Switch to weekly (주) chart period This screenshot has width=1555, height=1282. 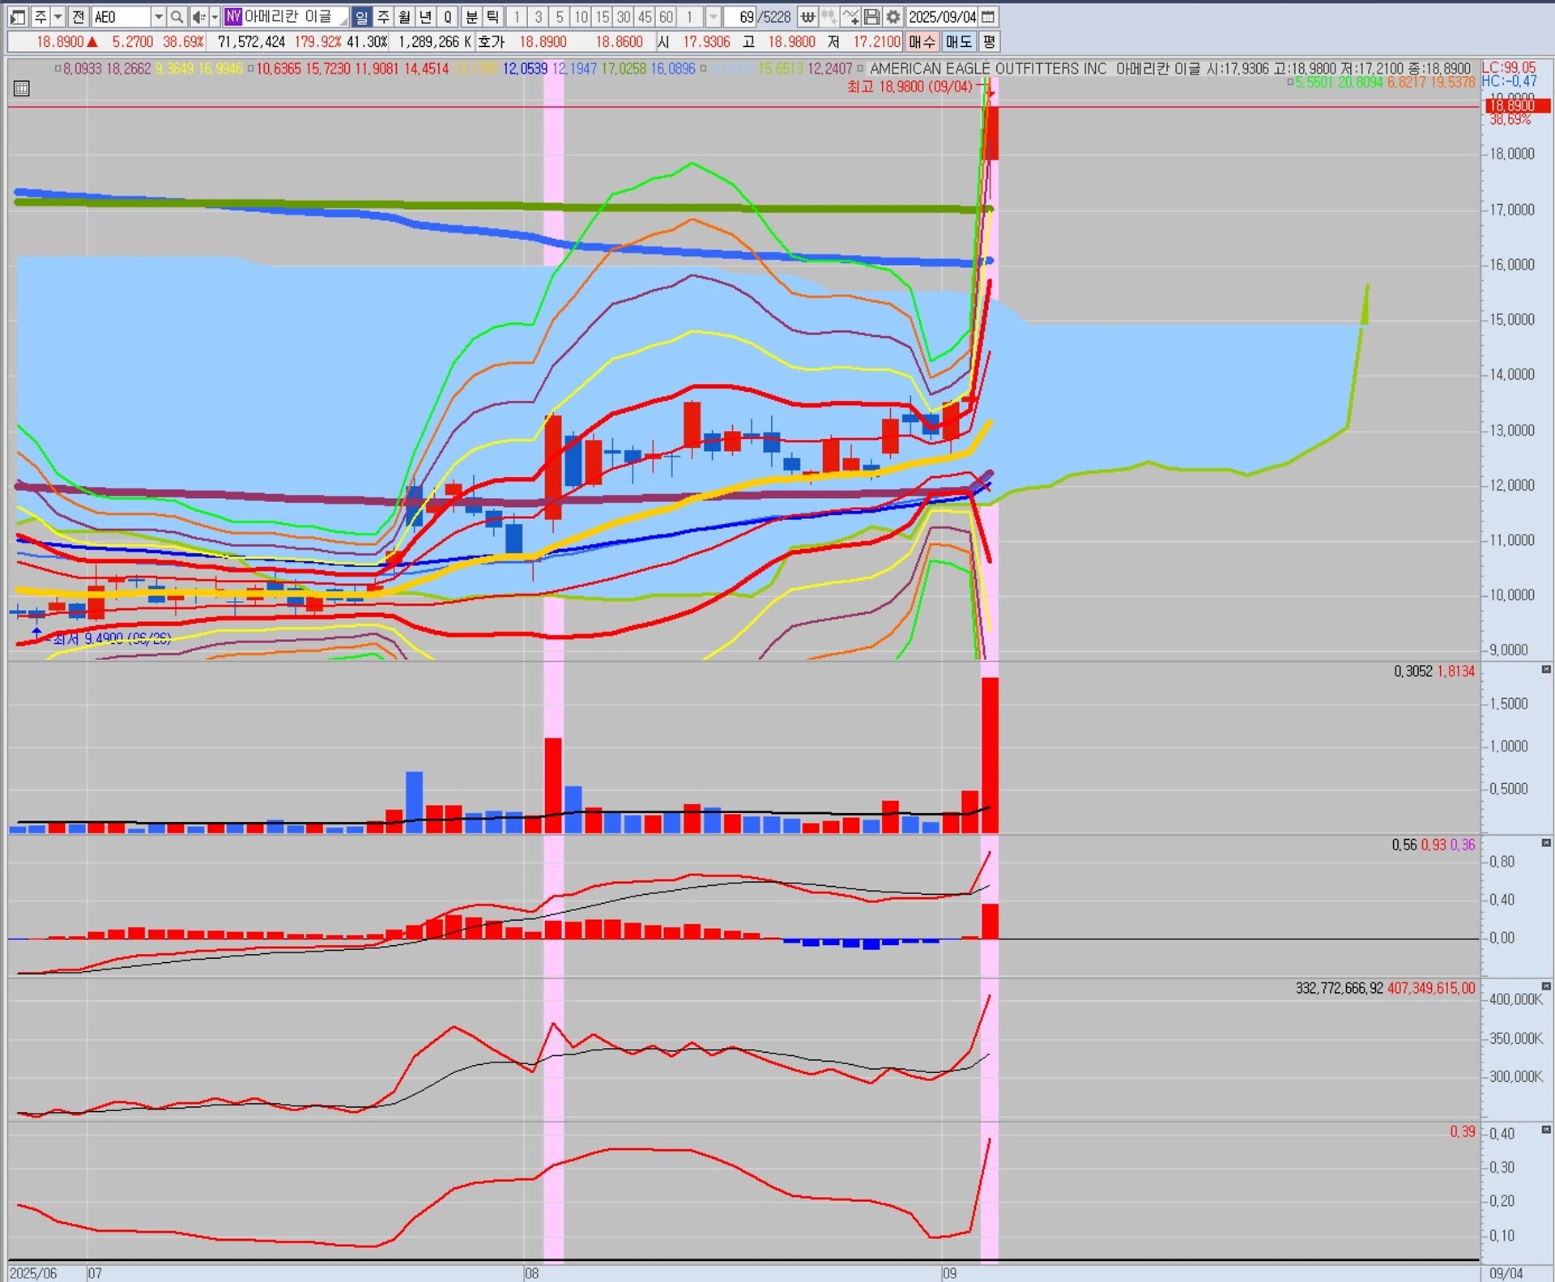point(383,16)
